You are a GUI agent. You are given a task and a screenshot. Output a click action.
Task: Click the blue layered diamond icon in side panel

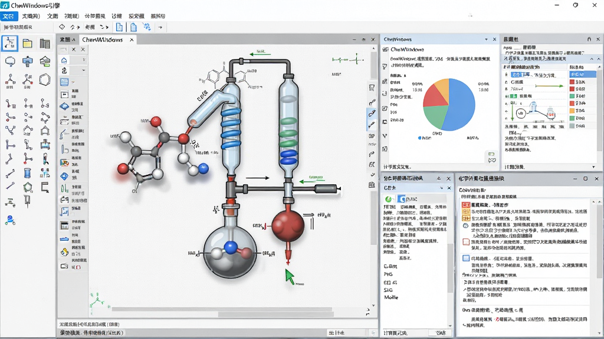tap(64, 106)
